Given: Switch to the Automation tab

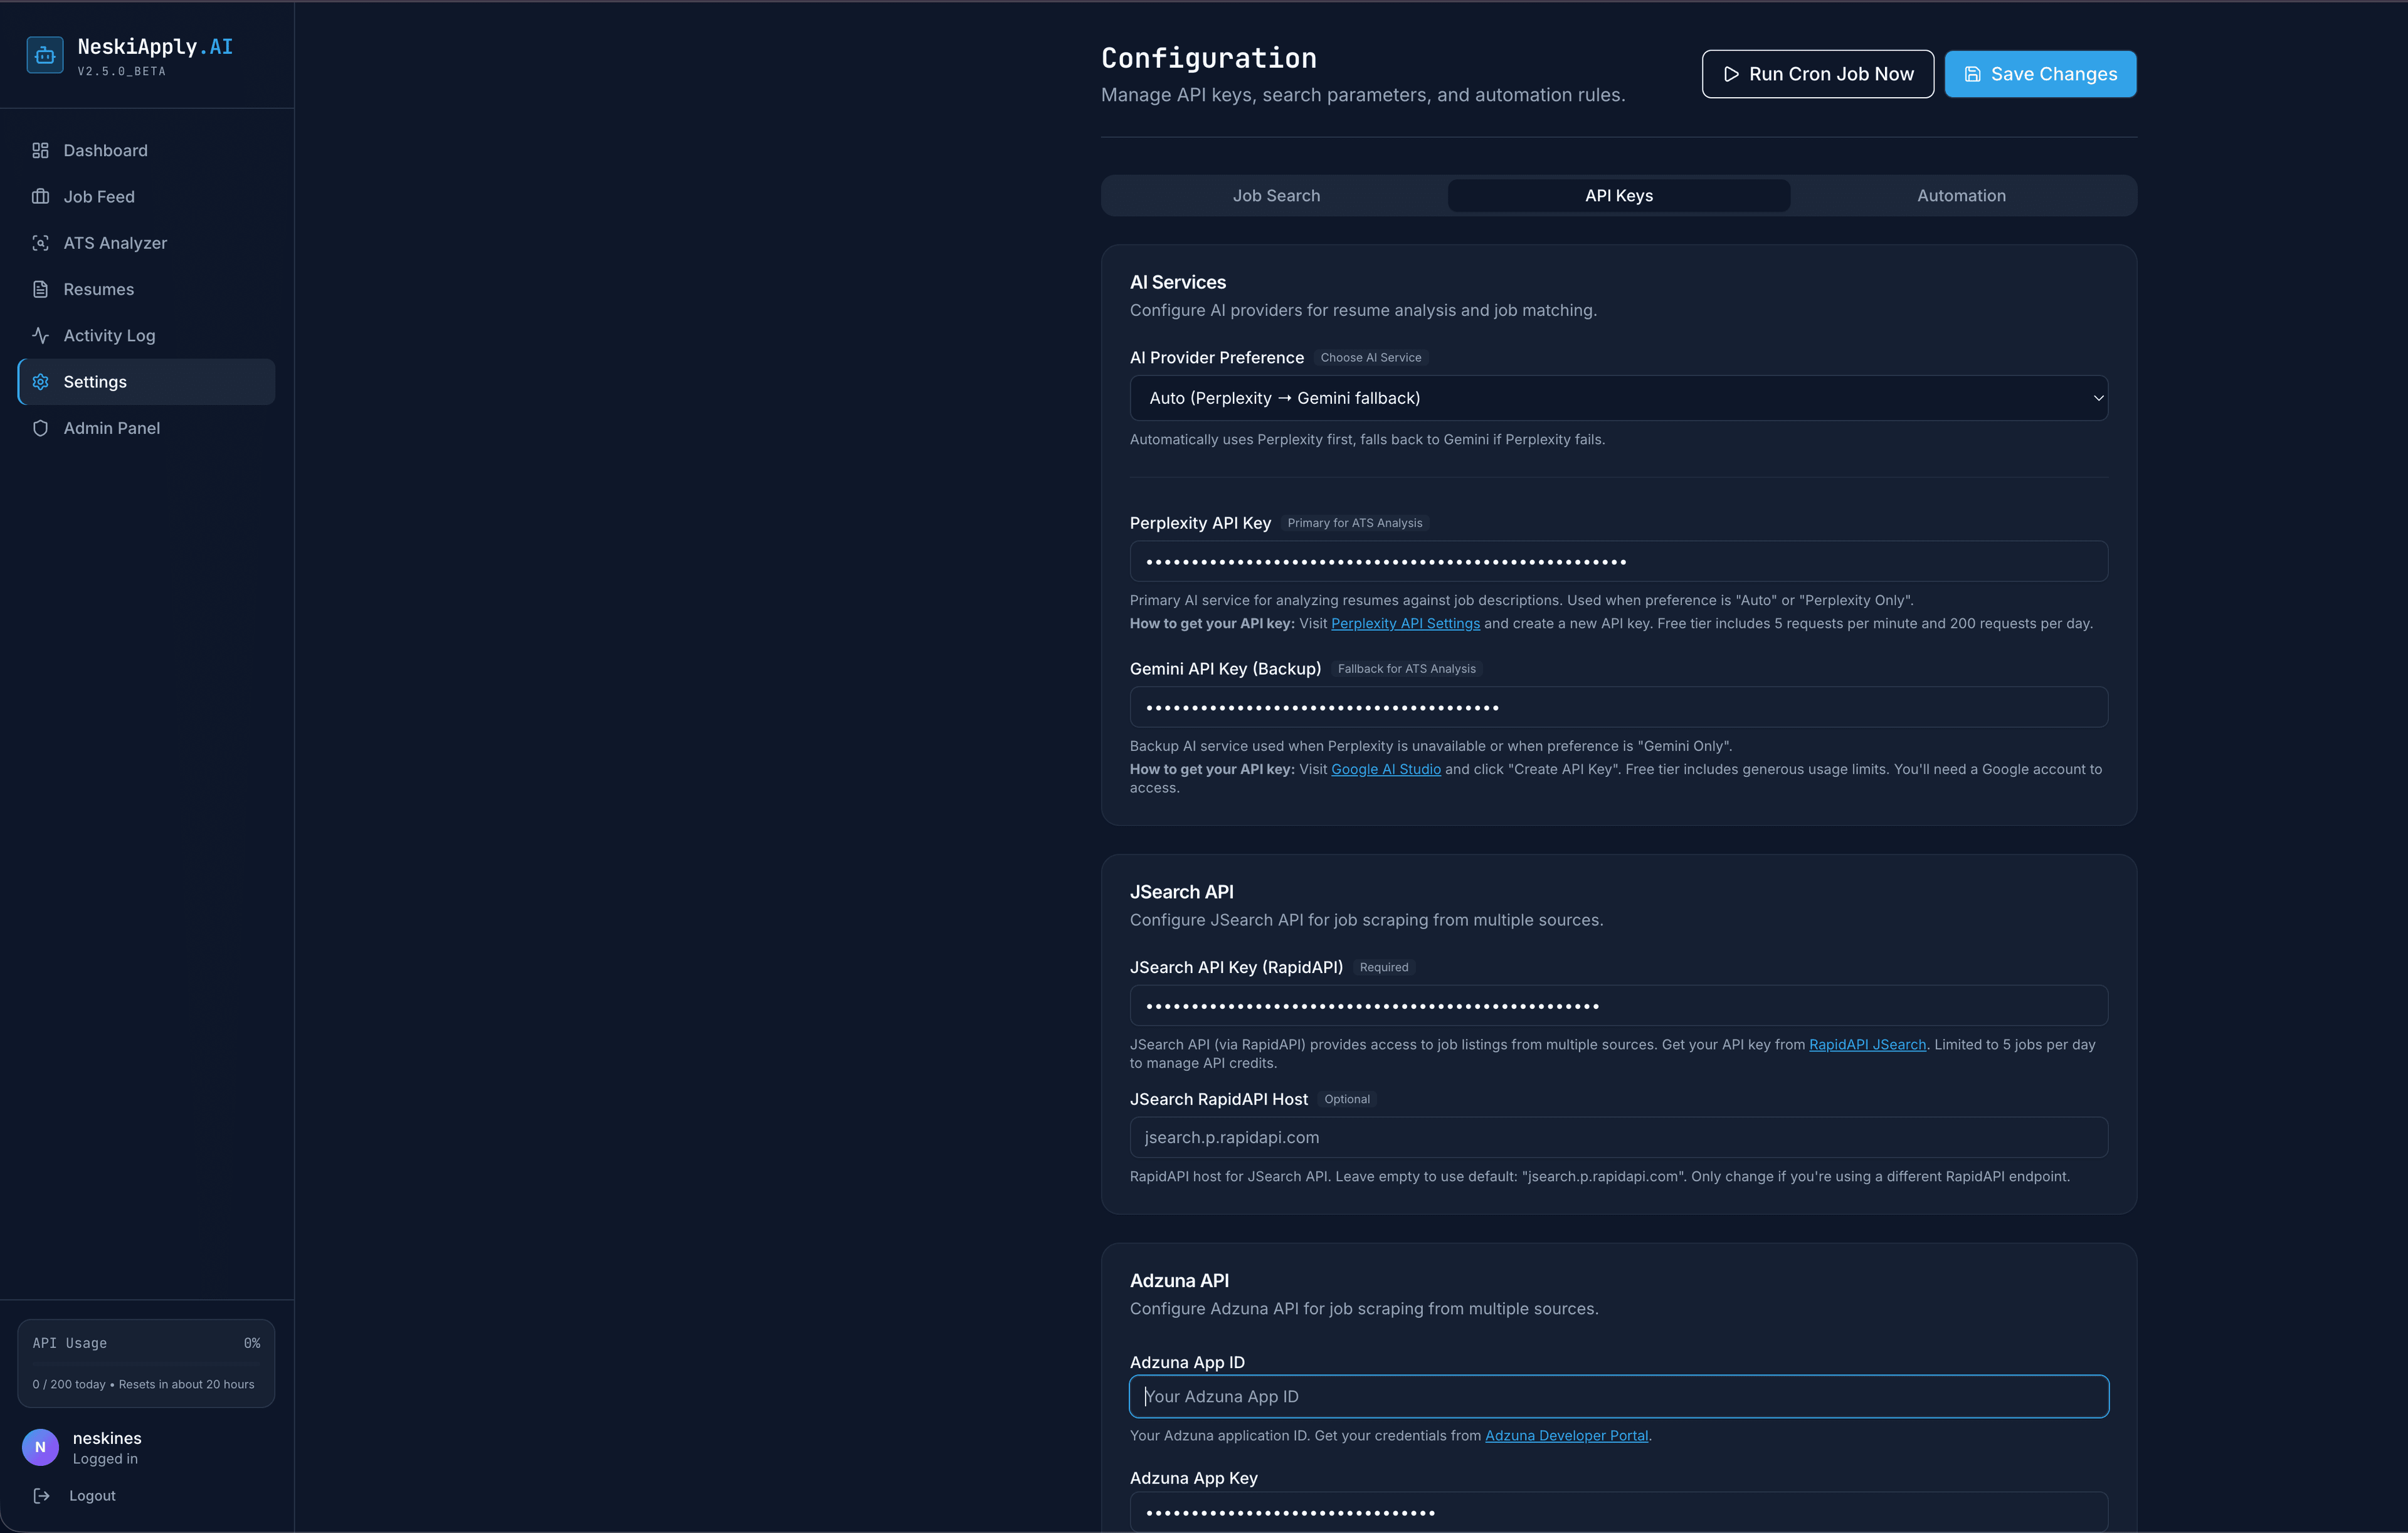Looking at the screenshot, I should (x=1960, y=195).
